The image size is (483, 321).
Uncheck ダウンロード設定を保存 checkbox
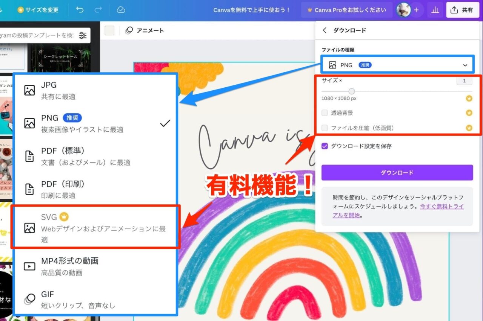325,146
